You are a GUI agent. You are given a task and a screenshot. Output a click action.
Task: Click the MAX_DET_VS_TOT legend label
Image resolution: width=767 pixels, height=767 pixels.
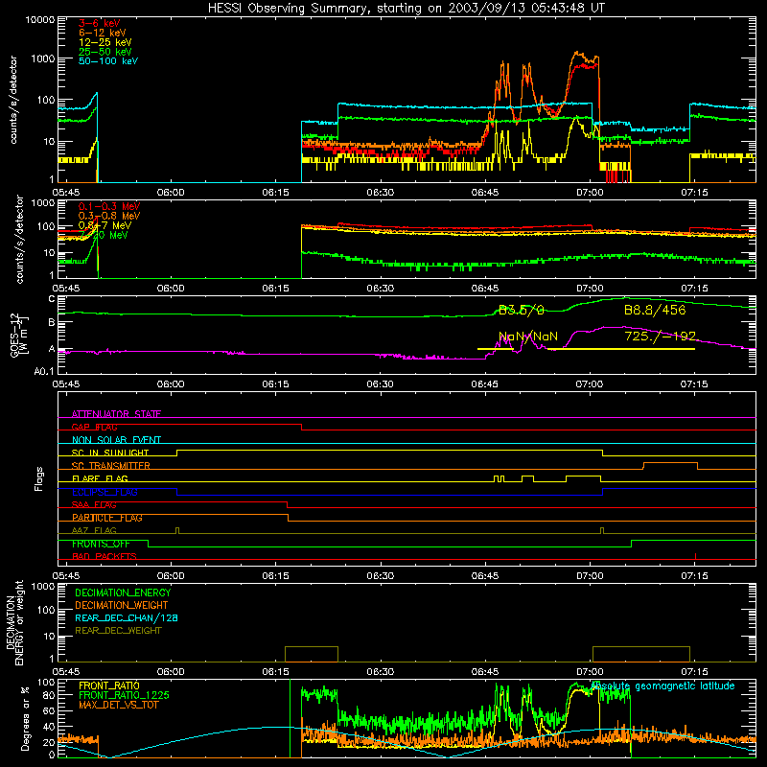(x=118, y=705)
